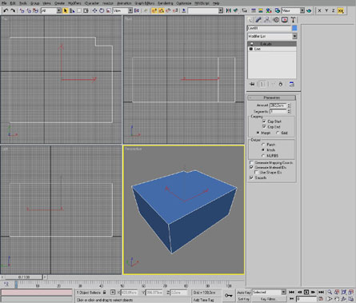Click Segments spinner arrows
Image resolution: width=356 pixels, height=303 pixels.
[290, 111]
